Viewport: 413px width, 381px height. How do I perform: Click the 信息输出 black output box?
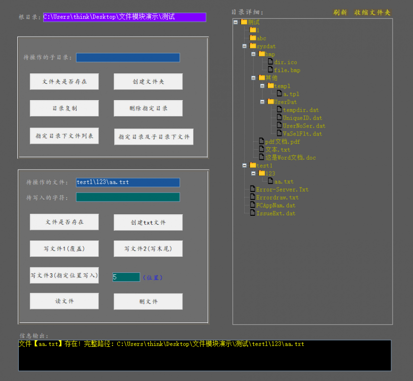point(205,355)
